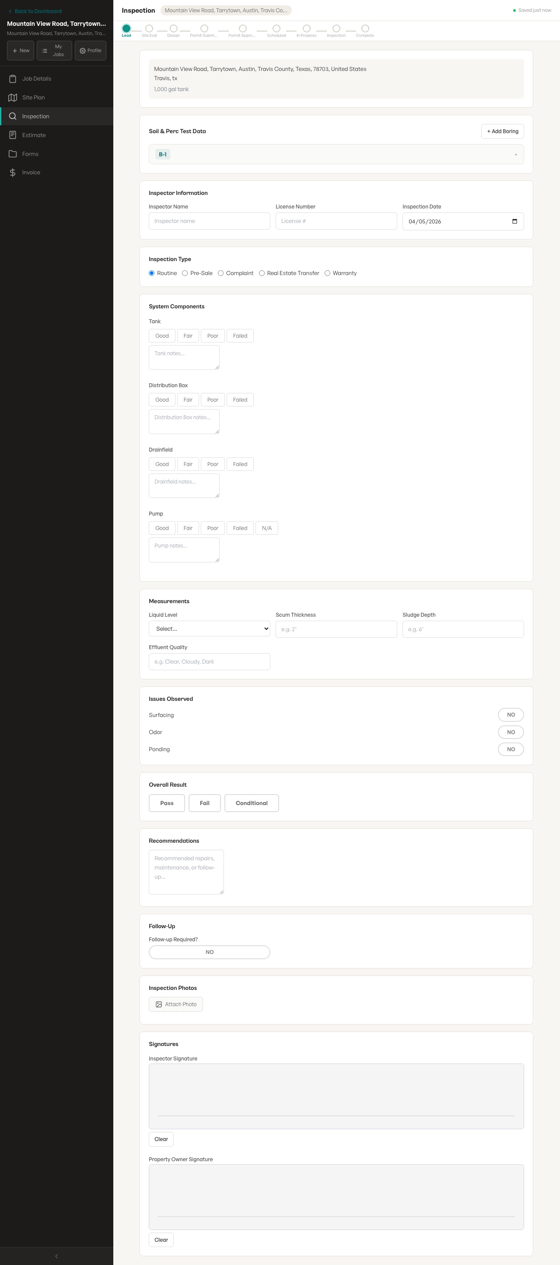
Task: Select Real Estate Transfer inspection type
Action: pyautogui.click(x=262, y=273)
